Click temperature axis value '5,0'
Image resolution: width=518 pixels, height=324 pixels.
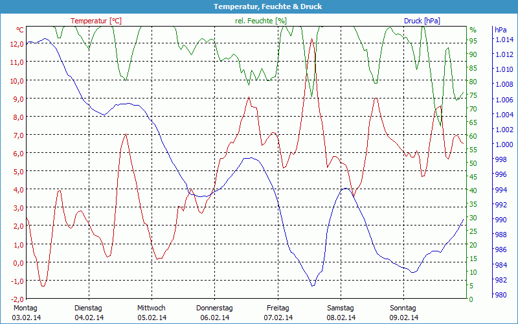[19, 171]
